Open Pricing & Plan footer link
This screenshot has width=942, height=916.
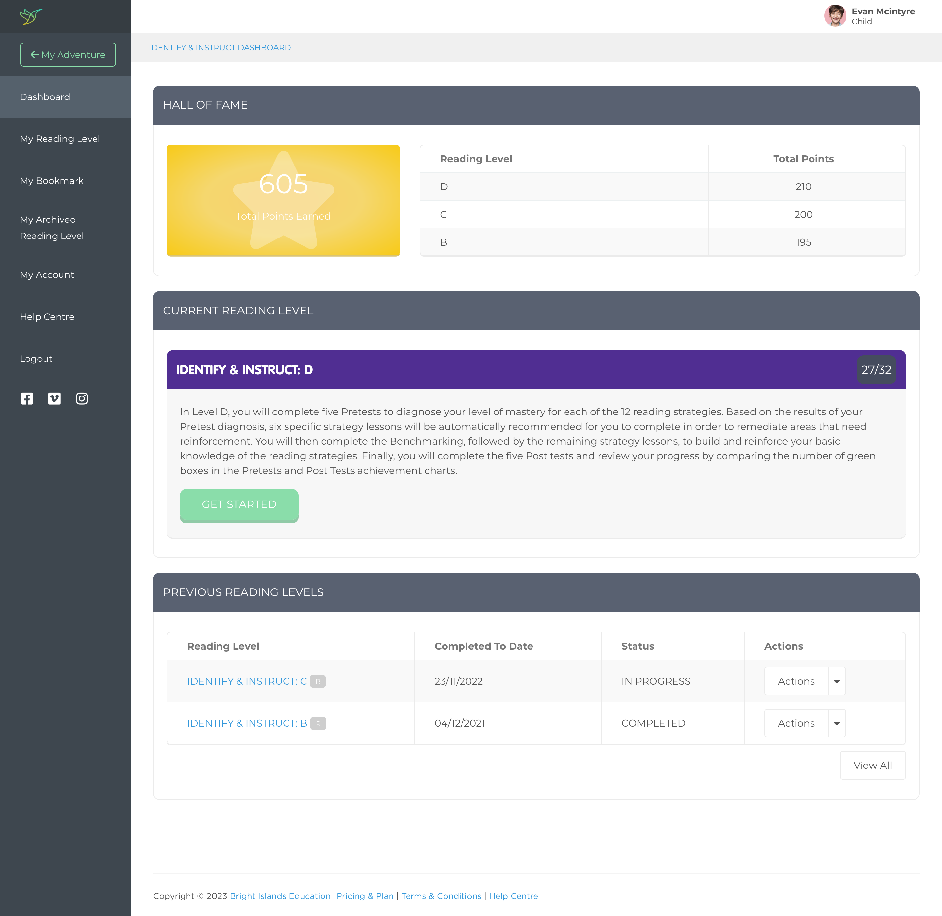pyautogui.click(x=365, y=896)
